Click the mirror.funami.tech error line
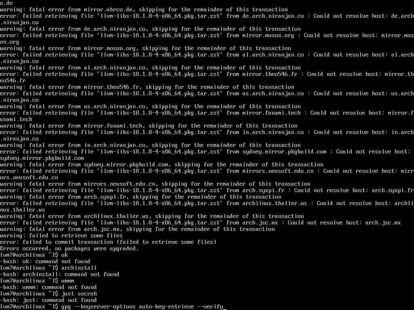The image size is (414, 310). pyautogui.click(x=207, y=116)
